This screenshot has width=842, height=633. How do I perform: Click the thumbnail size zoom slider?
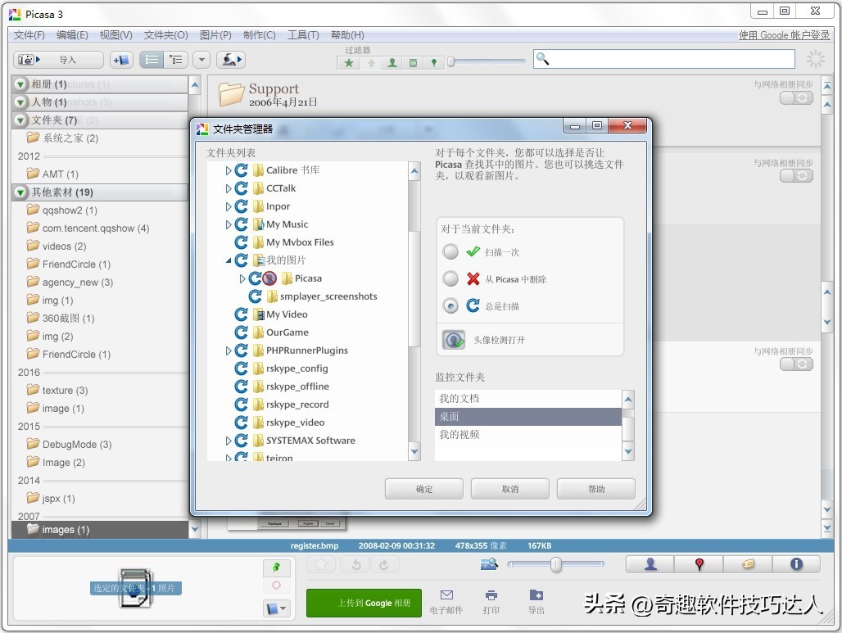(556, 564)
